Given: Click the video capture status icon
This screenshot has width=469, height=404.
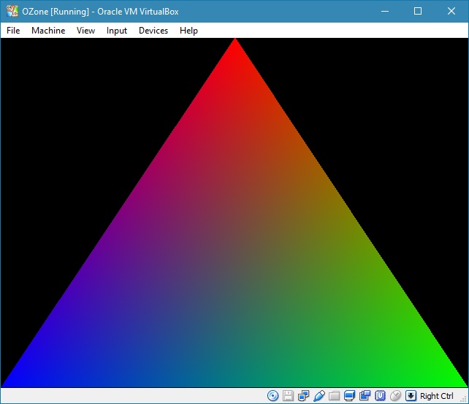Looking at the screenshot, I should [365, 396].
